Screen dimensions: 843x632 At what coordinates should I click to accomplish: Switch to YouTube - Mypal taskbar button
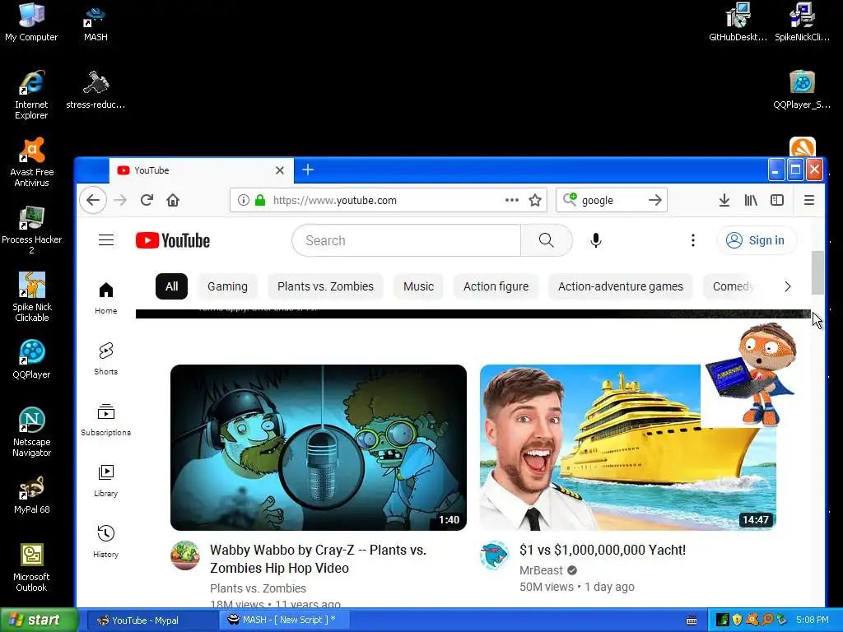click(151, 620)
